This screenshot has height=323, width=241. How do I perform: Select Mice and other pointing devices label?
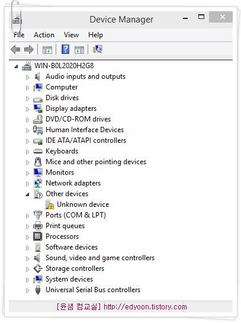click(96, 162)
